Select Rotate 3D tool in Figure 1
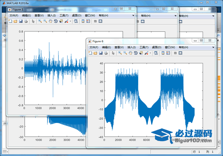Image resolution: width=223 pixels, height=156 pixels. (56, 21)
